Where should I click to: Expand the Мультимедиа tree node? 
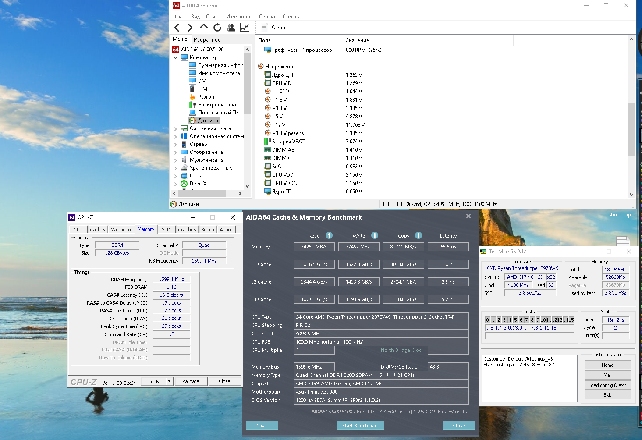point(176,160)
